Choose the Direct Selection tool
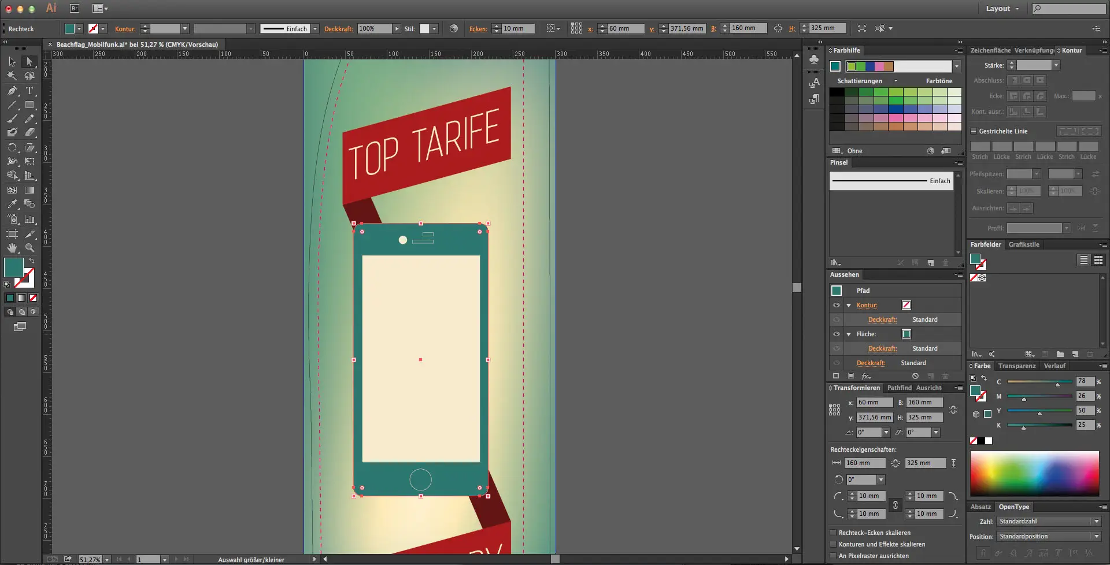Viewport: 1110px width, 565px height. (29, 62)
